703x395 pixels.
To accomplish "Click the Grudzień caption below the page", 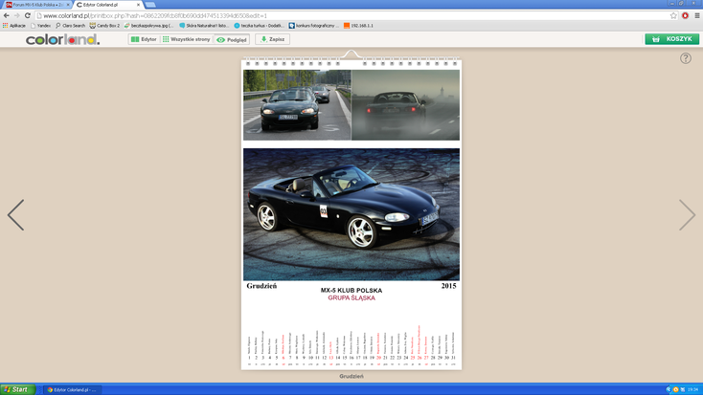I will 351,376.
